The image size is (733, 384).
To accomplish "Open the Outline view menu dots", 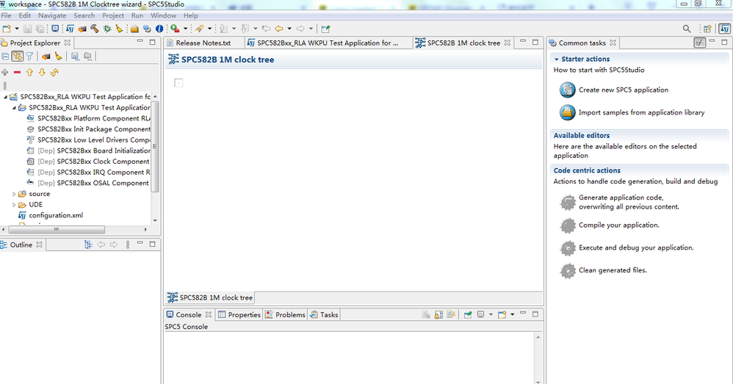I will coord(128,244).
